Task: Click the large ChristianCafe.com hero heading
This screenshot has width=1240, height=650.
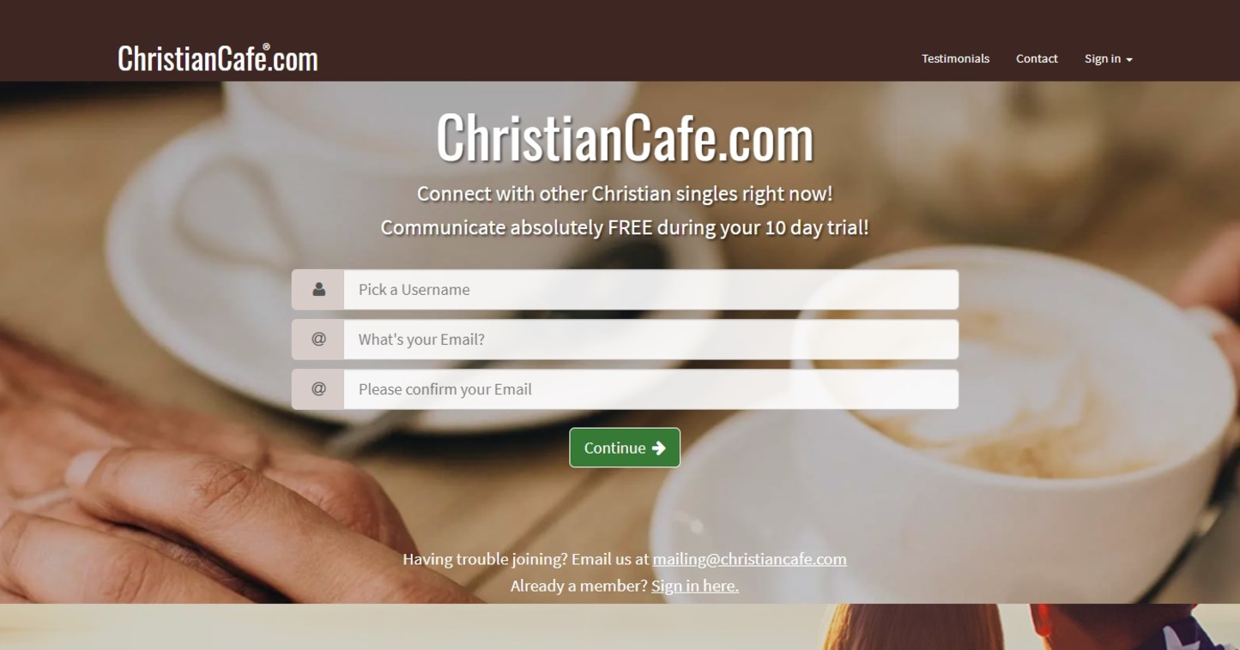Action: 625,137
